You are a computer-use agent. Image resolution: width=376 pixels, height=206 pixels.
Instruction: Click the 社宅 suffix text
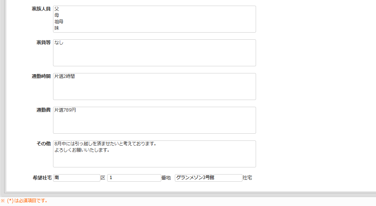[247, 178]
